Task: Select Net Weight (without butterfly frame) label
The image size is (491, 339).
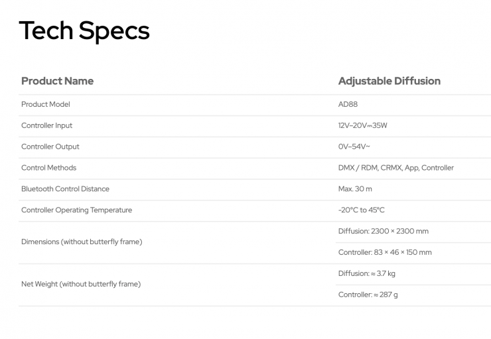Action: click(x=81, y=284)
